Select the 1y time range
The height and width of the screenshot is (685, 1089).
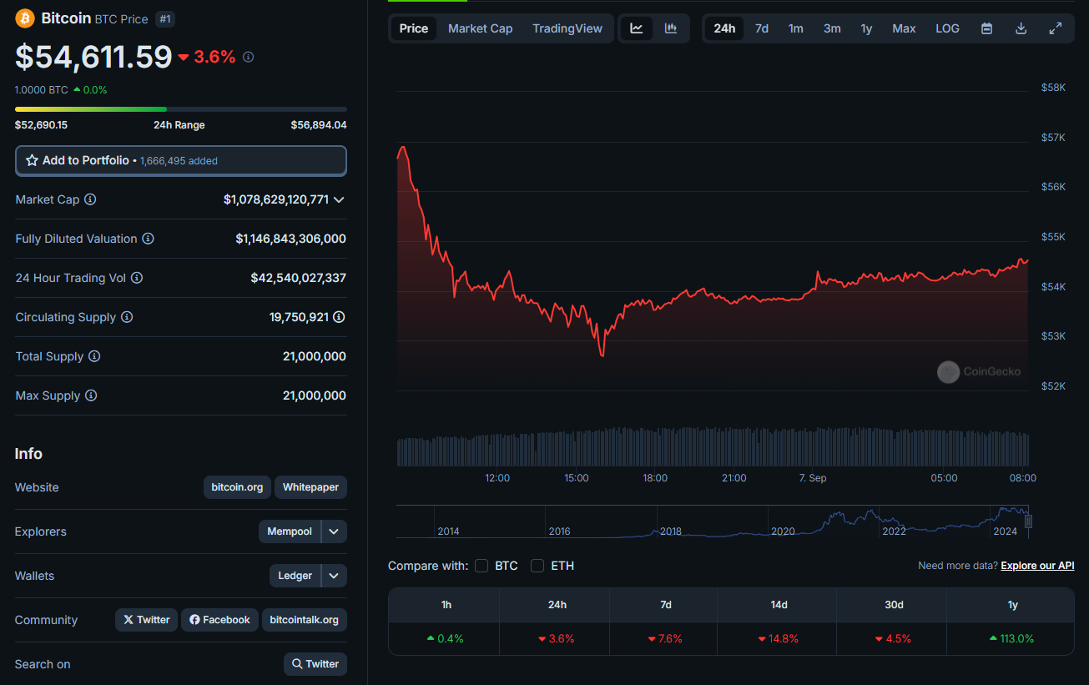866,28
